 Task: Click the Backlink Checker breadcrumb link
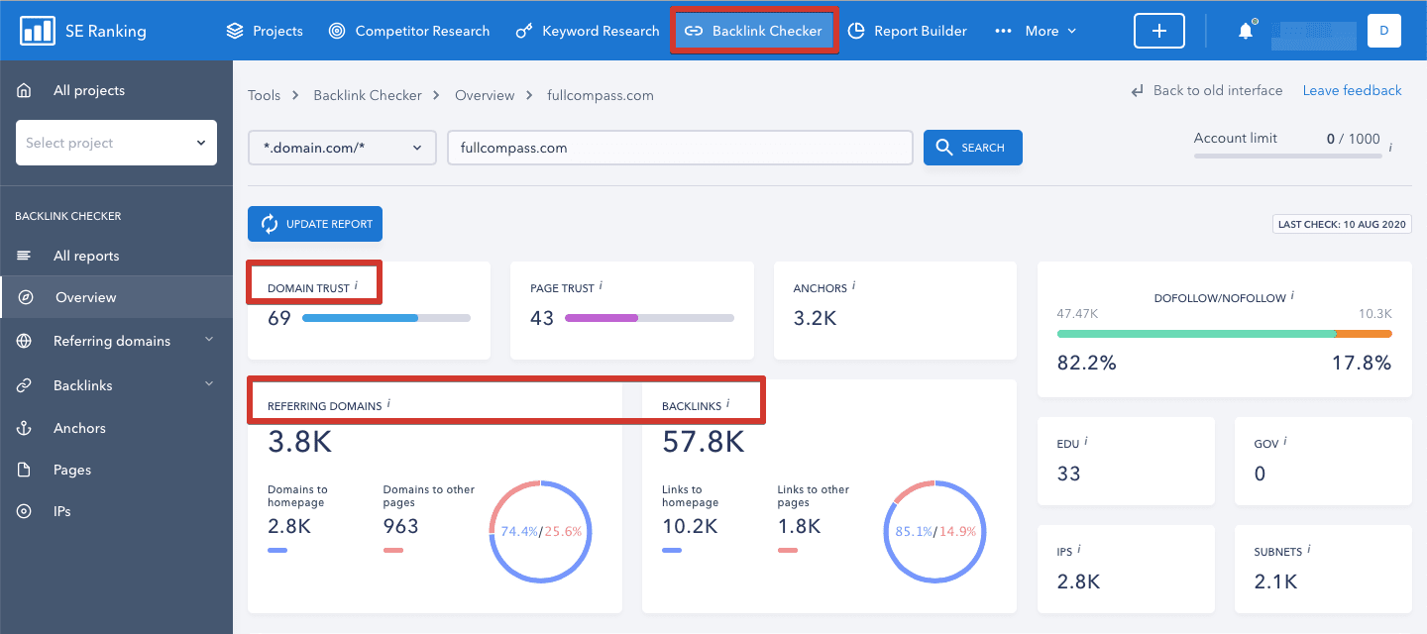(368, 95)
